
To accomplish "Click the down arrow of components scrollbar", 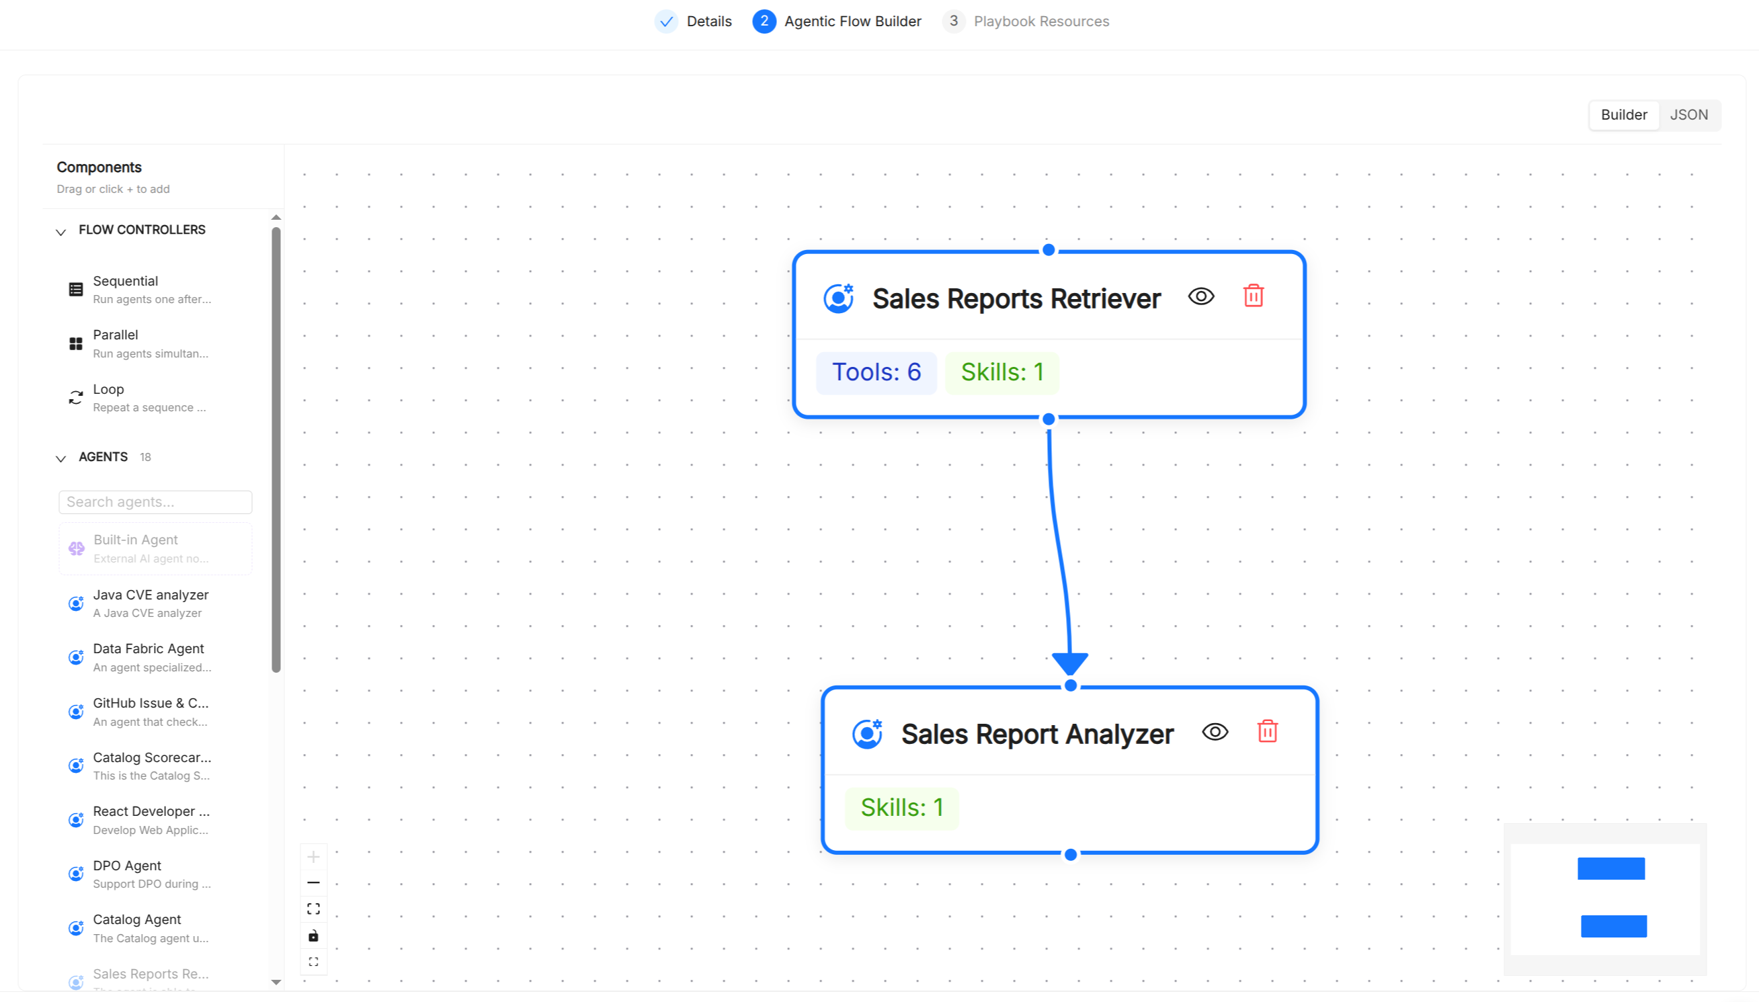I will (x=276, y=982).
